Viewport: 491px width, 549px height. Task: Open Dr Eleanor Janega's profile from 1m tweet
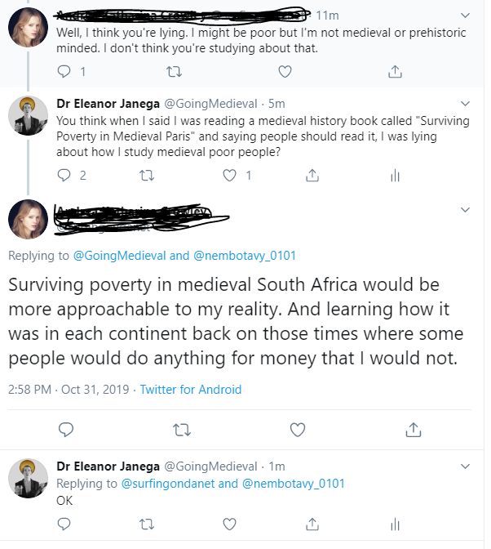click(x=108, y=466)
